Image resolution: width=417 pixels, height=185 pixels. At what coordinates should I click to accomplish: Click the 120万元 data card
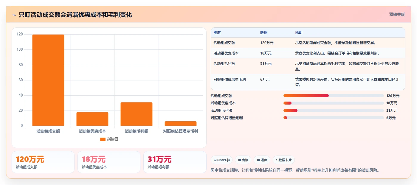pos(43,162)
